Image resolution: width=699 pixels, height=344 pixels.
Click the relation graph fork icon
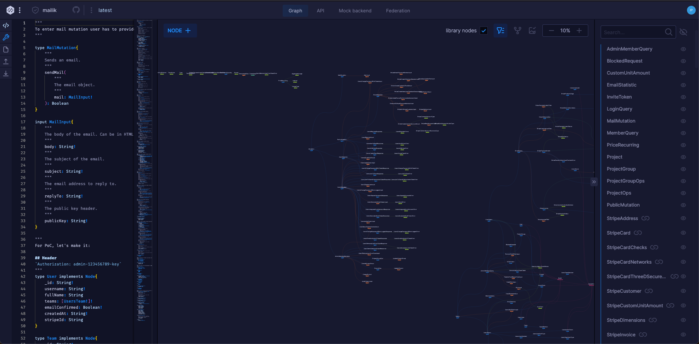click(x=518, y=31)
